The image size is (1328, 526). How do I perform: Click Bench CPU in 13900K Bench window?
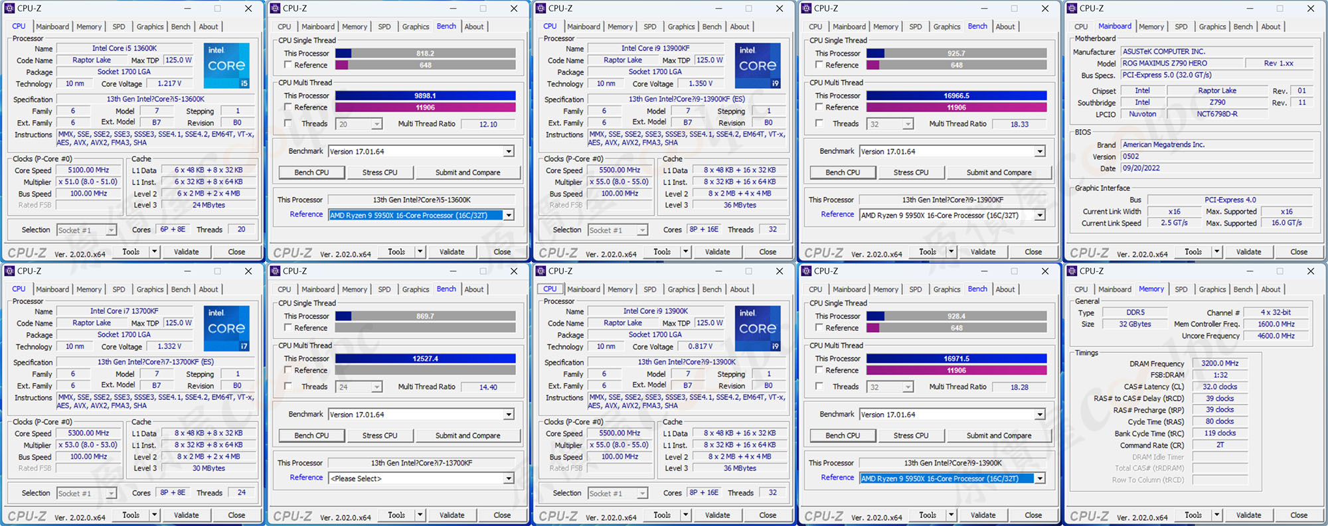(x=843, y=436)
